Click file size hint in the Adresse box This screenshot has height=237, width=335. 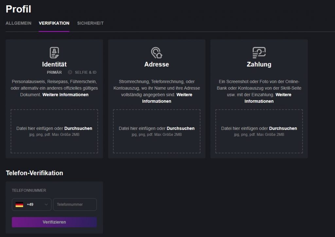157,135
